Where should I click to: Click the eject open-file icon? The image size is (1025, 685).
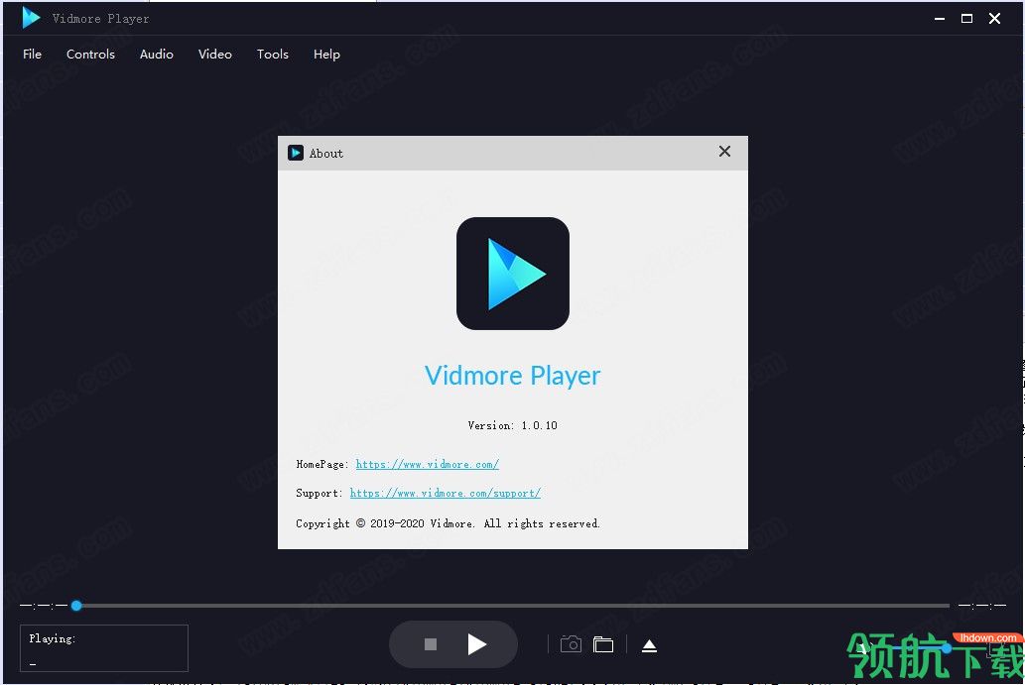coord(649,645)
